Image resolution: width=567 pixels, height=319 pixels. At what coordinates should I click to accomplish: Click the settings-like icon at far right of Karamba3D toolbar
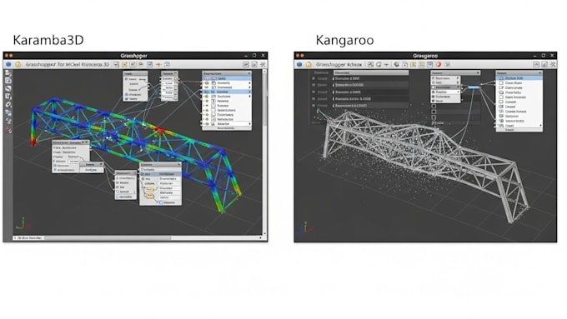point(263,64)
